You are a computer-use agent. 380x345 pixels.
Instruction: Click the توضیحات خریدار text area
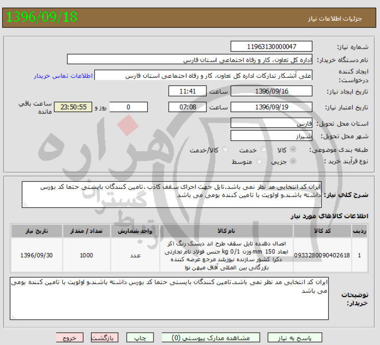coord(169,298)
